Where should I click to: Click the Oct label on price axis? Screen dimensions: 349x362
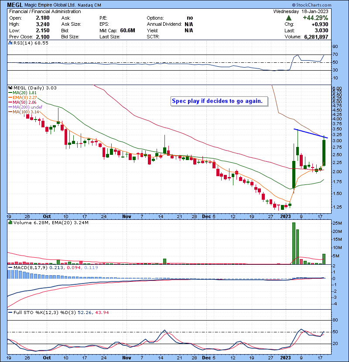coord(47,217)
